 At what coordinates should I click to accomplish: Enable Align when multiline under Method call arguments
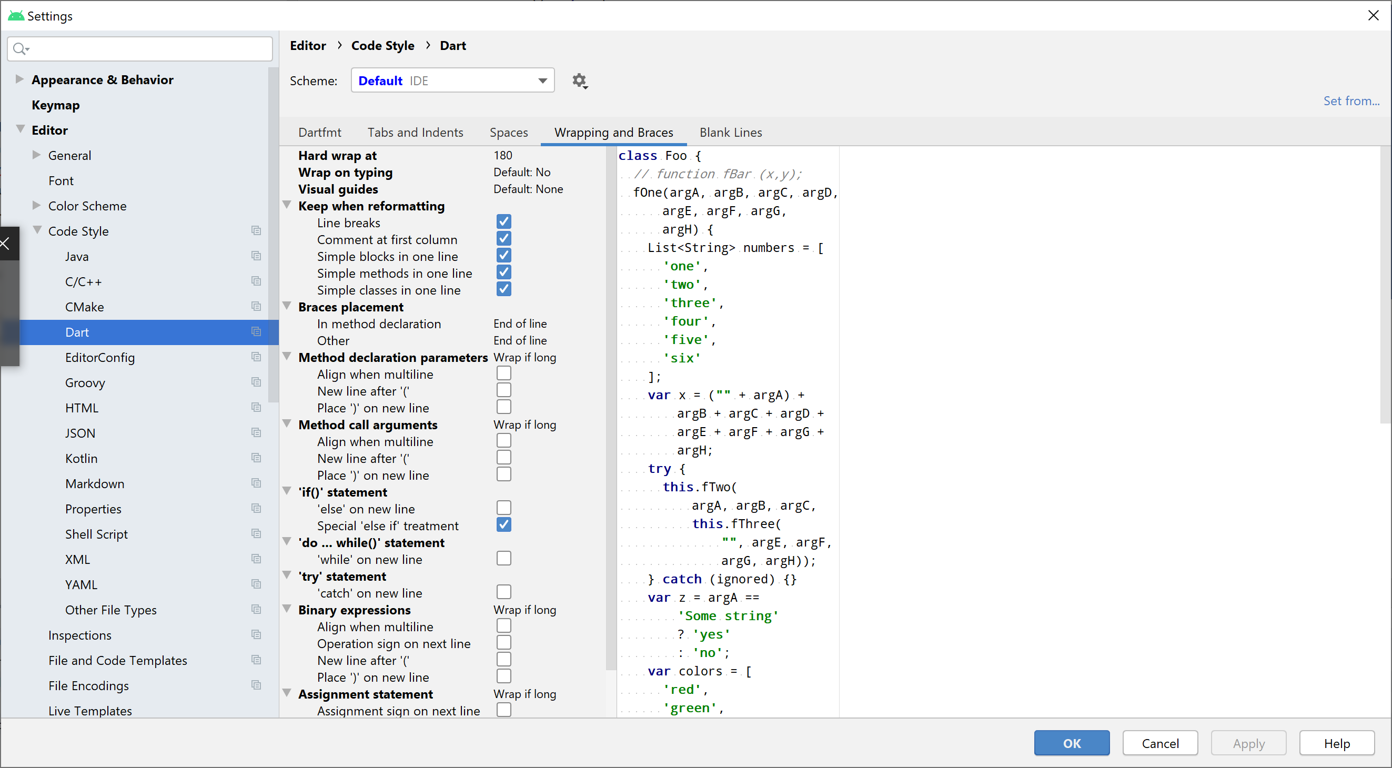(503, 440)
